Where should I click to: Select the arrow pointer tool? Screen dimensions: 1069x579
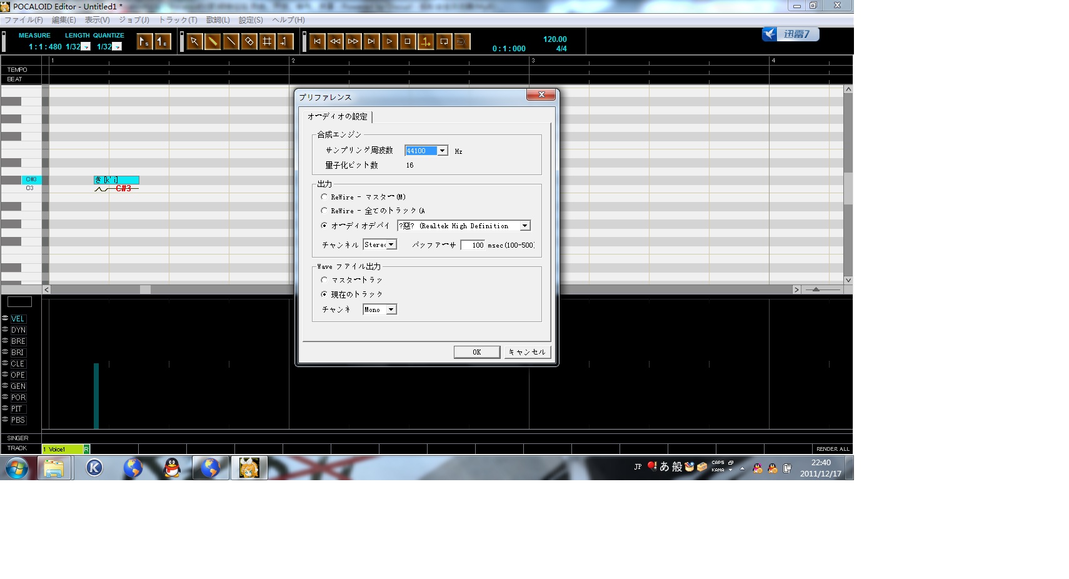tap(194, 41)
